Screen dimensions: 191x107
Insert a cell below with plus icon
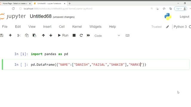coord(10,35)
